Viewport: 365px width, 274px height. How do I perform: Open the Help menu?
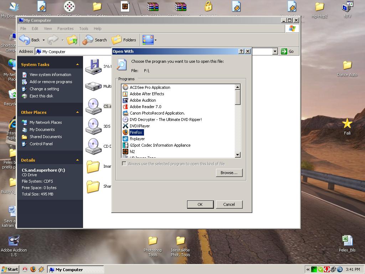(x=98, y=29)
